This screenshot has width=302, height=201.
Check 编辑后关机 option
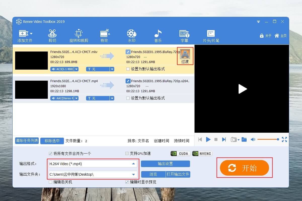[51, 182]
